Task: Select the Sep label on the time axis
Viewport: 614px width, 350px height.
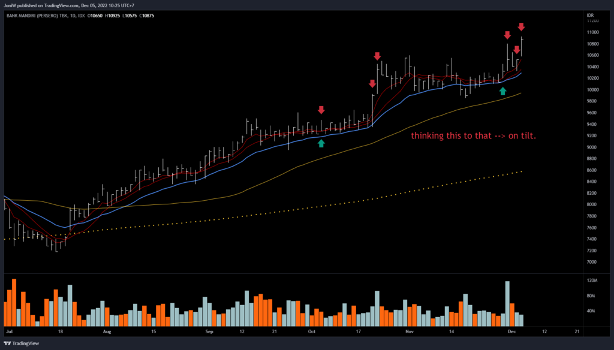Action: pyautogui.click(x=209, y=331)
